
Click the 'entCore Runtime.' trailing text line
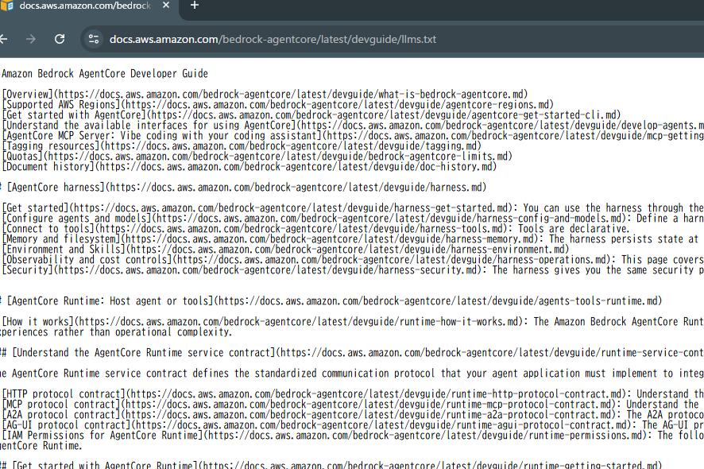(41, 446)
